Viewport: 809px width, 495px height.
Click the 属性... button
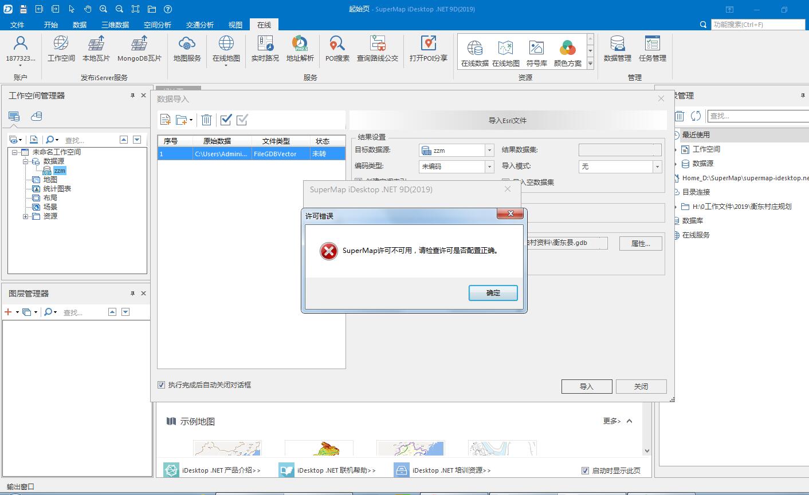(x=641, y=243)
